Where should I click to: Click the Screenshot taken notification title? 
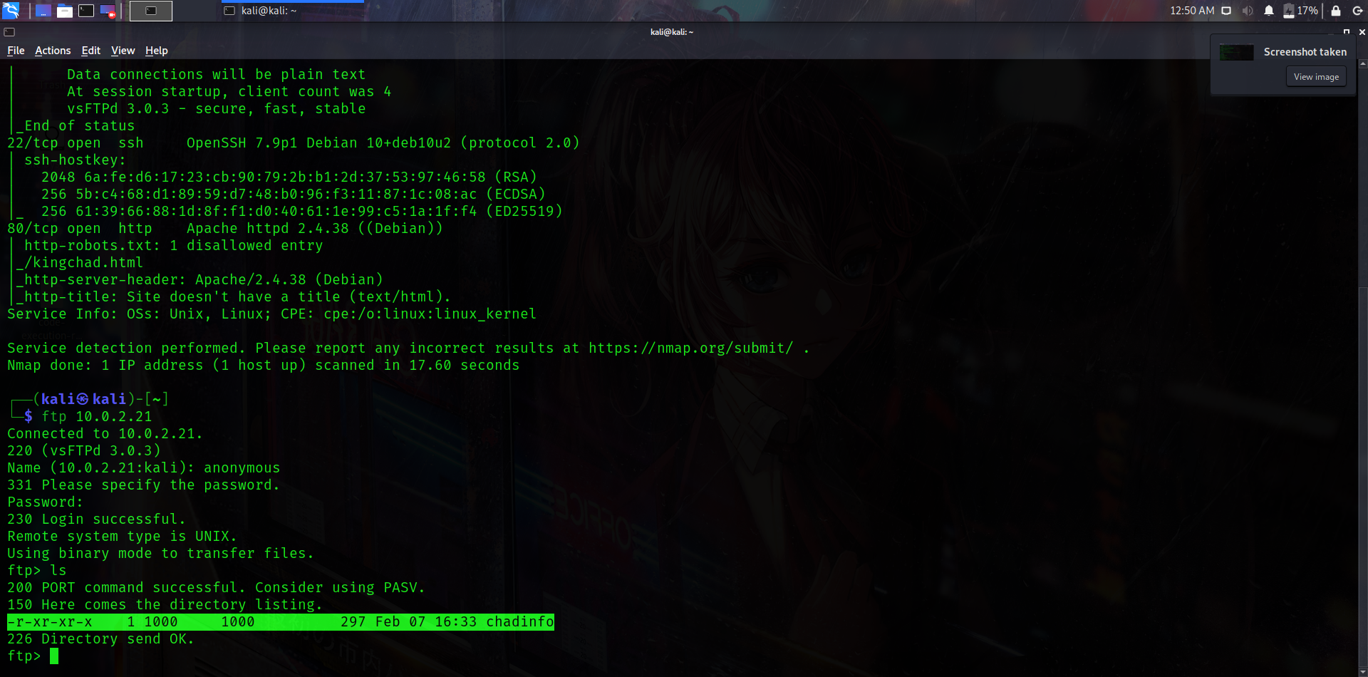tap(1305, 52)
